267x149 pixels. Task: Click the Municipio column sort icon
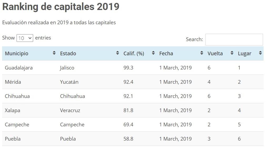point(54,53)
